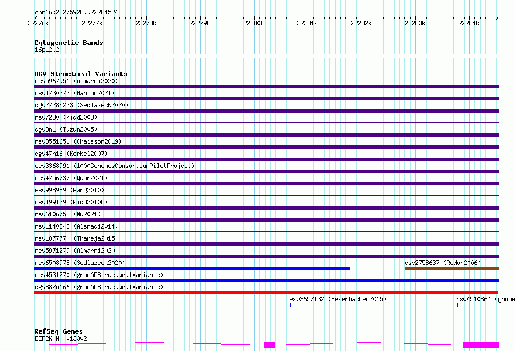Select the purple nsv3551651 variant bar
515x351 pixels.
tap(266, 147)
